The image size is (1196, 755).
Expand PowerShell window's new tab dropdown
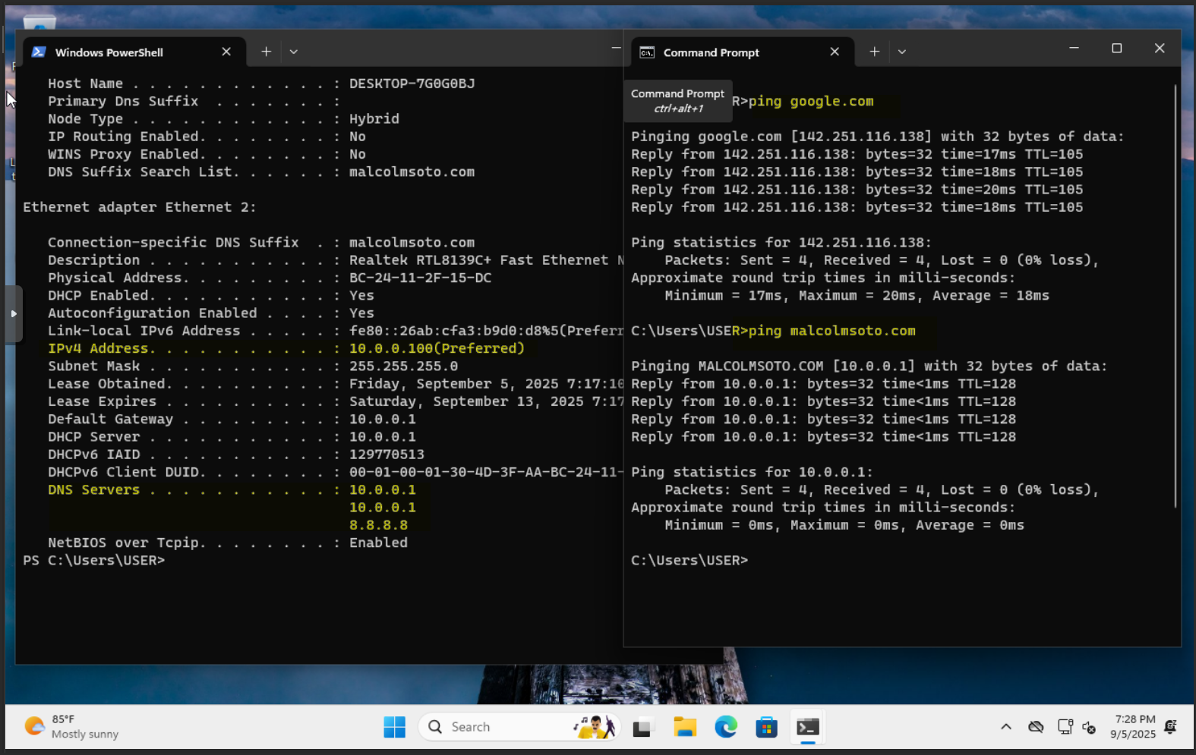click(294, 52)
